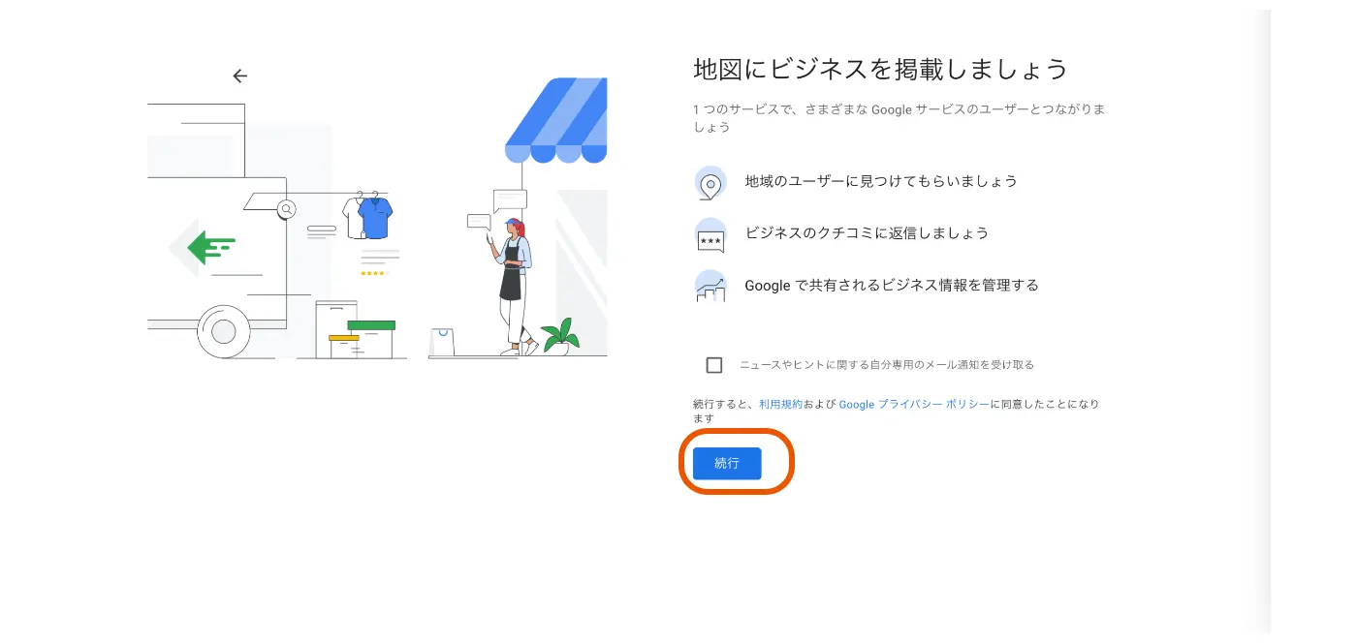Click heading 地図にビジネスを掲載しましょう
Screen dimensions: 1357x643
[x=880, y=70]
